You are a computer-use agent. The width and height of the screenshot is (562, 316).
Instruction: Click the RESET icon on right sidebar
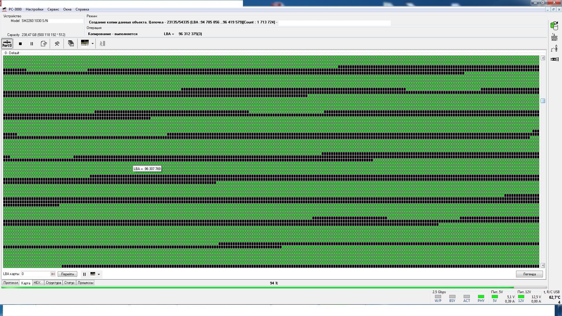[554, 37]
